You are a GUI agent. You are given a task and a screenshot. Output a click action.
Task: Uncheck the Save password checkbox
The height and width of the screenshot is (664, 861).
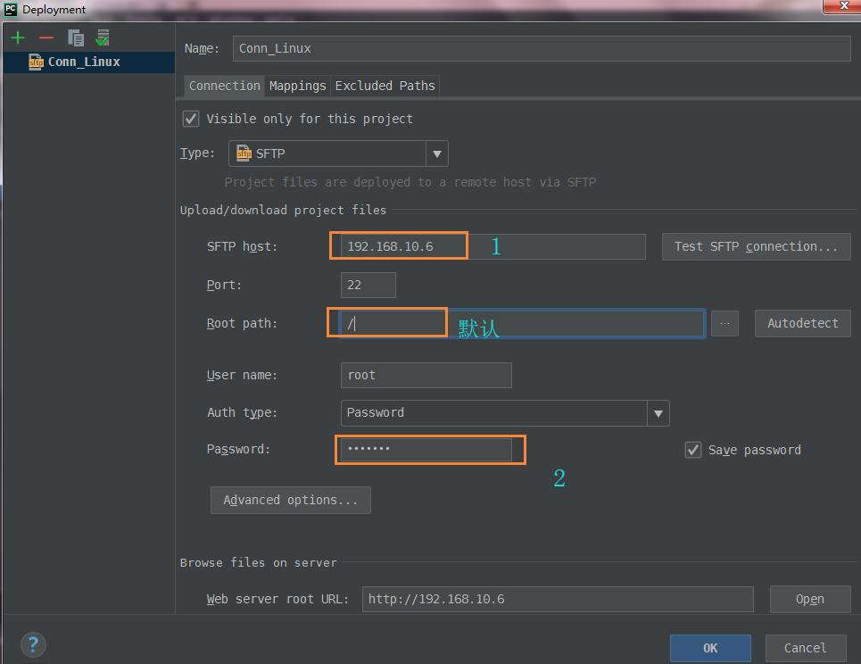(693, 450)
